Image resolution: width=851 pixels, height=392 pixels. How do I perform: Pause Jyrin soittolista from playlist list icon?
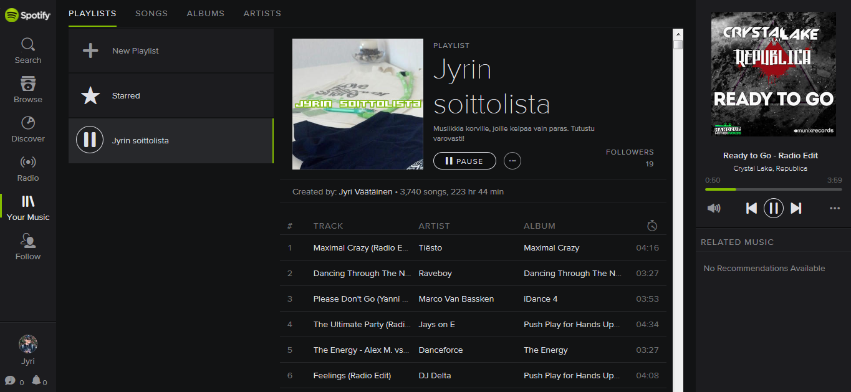pos(90,140)
